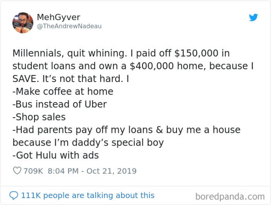Click the "-Shop sales" line
This screenshot has height=205, width=271.
pyautogui.click(x=39, y=117)
